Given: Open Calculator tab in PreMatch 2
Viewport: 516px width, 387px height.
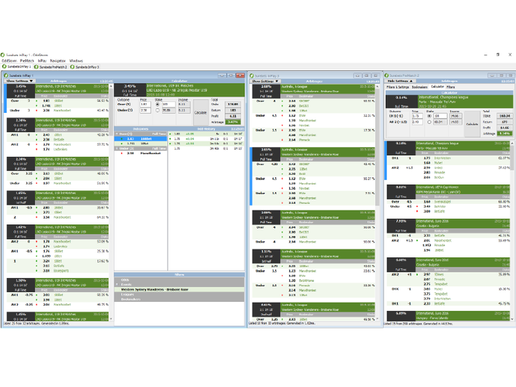Looking at the screenshot, I should [x=437, y=87].
